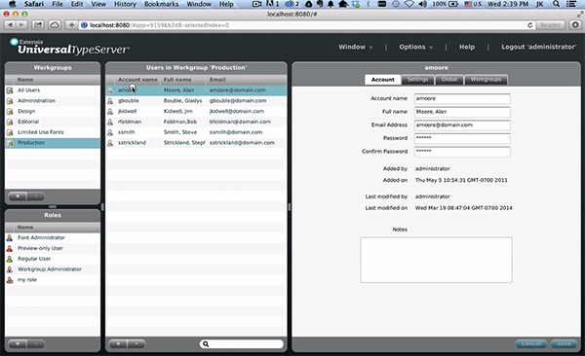Open the Options dropdown menu

[416, 47]
